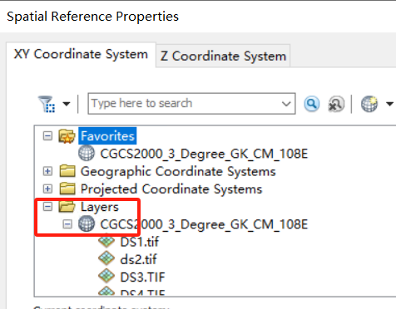
Task: Open the spatial filter dropdown arrow
Action: click(x=67, y=104)
